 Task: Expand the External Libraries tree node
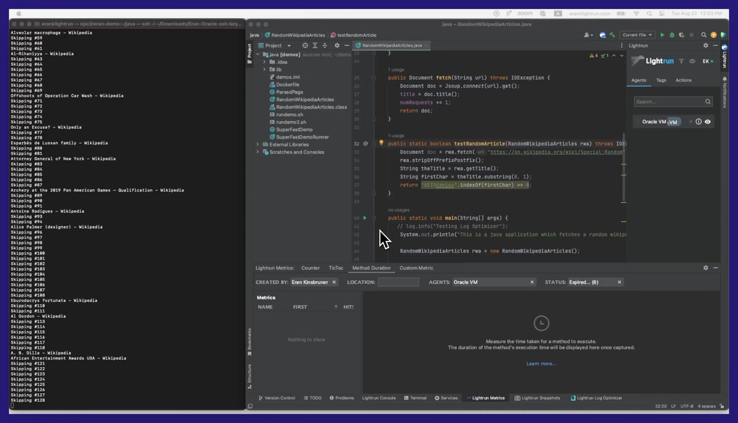pyautogui.click(x=258, y=144)
